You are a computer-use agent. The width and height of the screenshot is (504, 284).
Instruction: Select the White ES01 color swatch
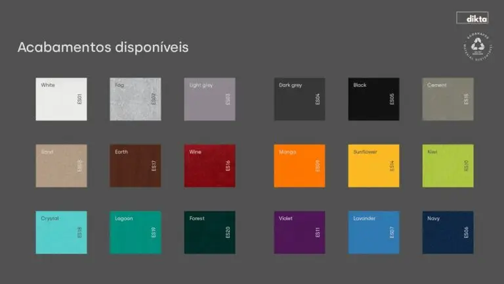61,99
